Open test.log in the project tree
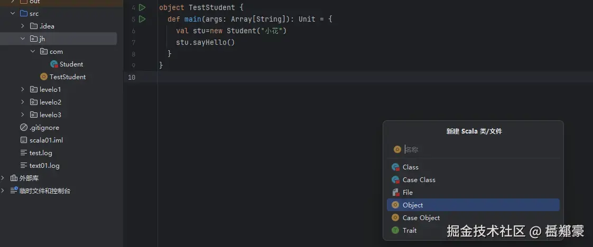The height and width of the screenshot is (247, 593). 40,153
